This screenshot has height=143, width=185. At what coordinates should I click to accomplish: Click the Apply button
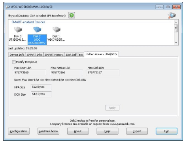(112, 108)
